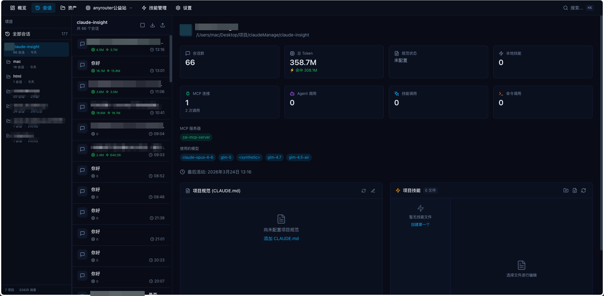Select the mac project folder
The width and height of the screenshot is (604, 296).
coord(36,64)
